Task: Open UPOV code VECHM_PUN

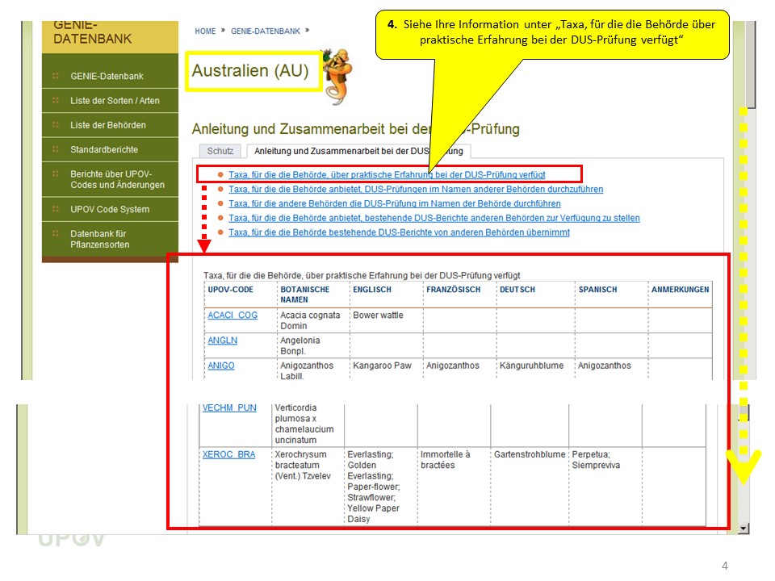Action: tap(229, 408)
